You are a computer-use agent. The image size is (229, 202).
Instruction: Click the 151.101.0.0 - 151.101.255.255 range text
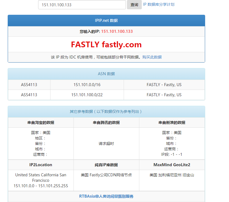(41, 186)
